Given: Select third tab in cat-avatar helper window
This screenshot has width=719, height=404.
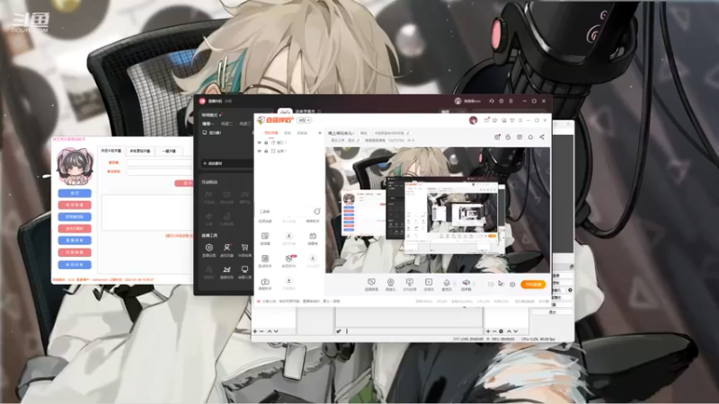Looking at the screenshot, I should 169,151.
